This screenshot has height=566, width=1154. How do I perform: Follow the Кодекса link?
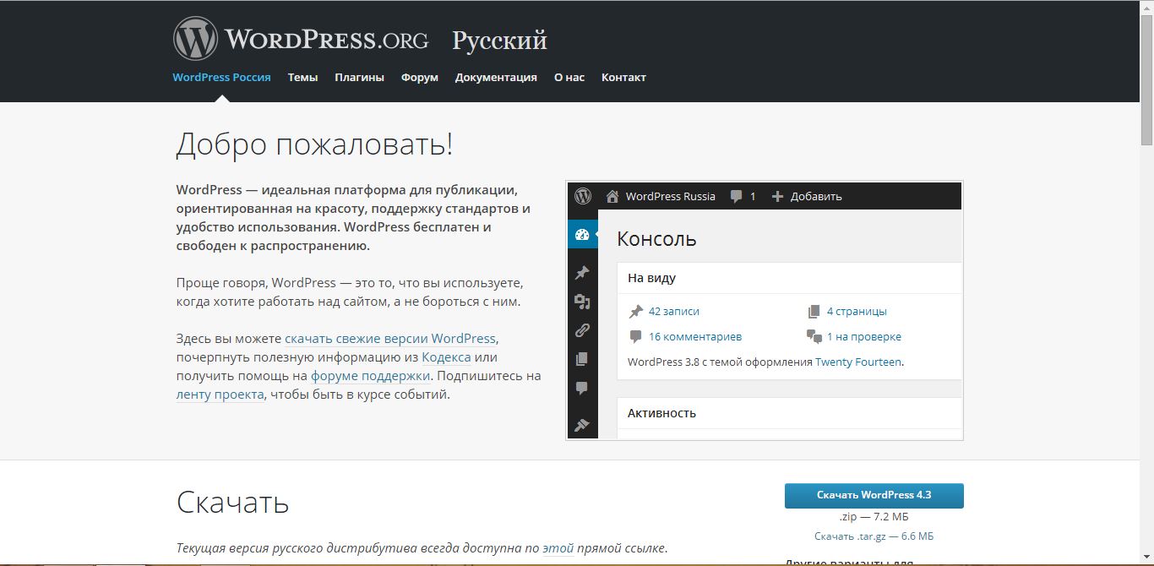tap(447, 357)
